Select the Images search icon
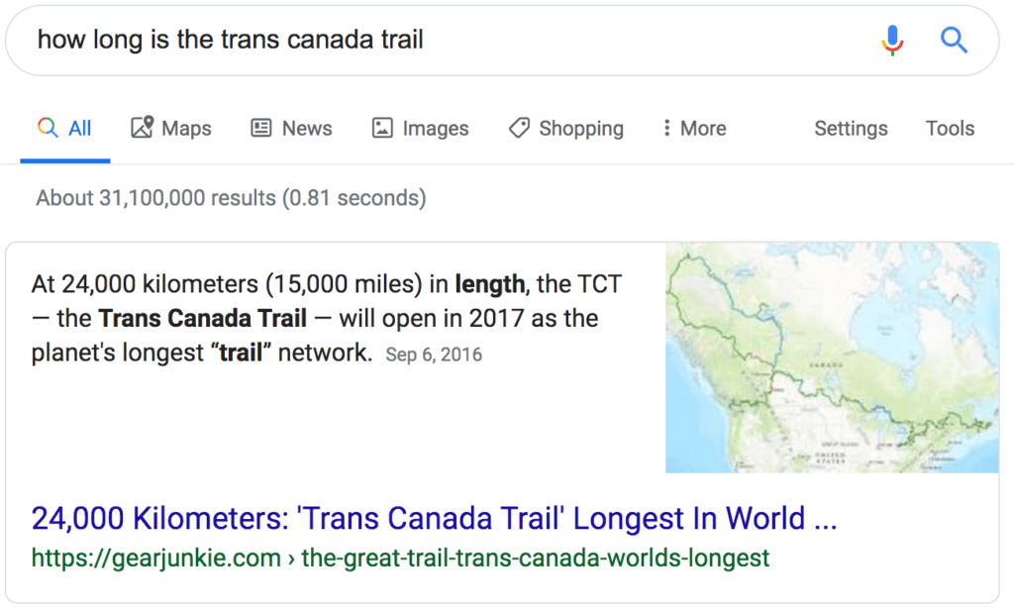The image size is (1014, 610). point(380,128)
